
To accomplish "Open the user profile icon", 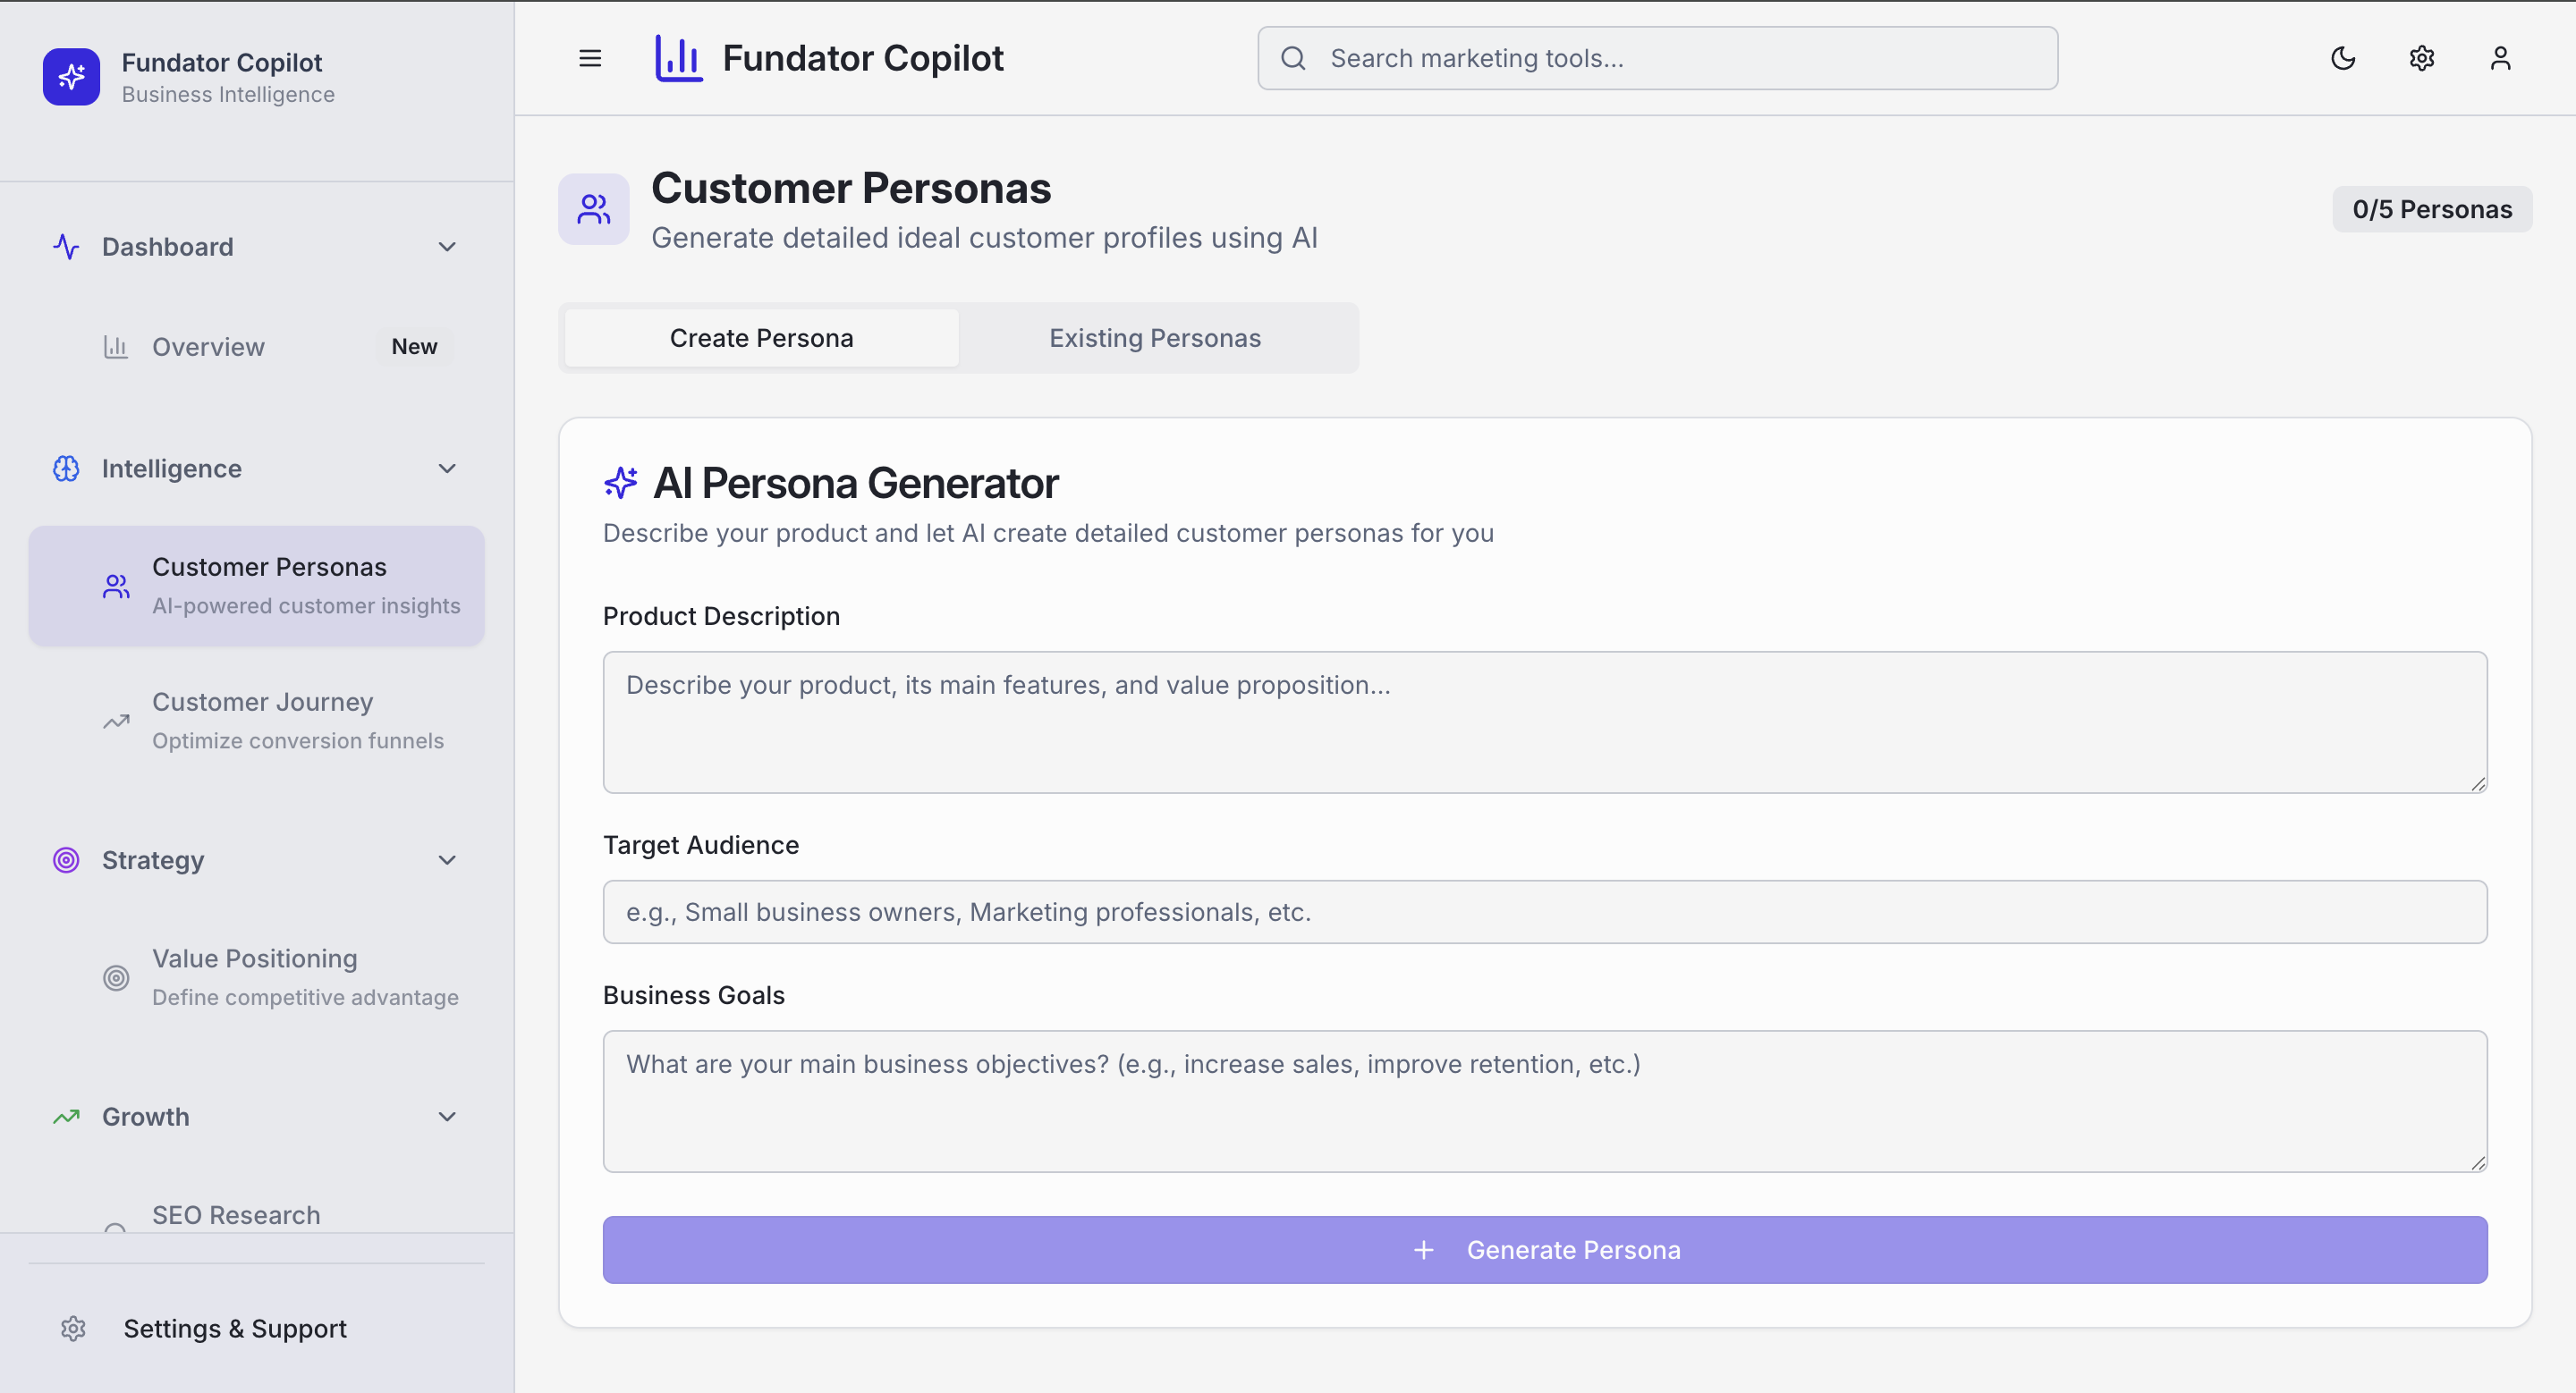I will tap(2500, 58).
